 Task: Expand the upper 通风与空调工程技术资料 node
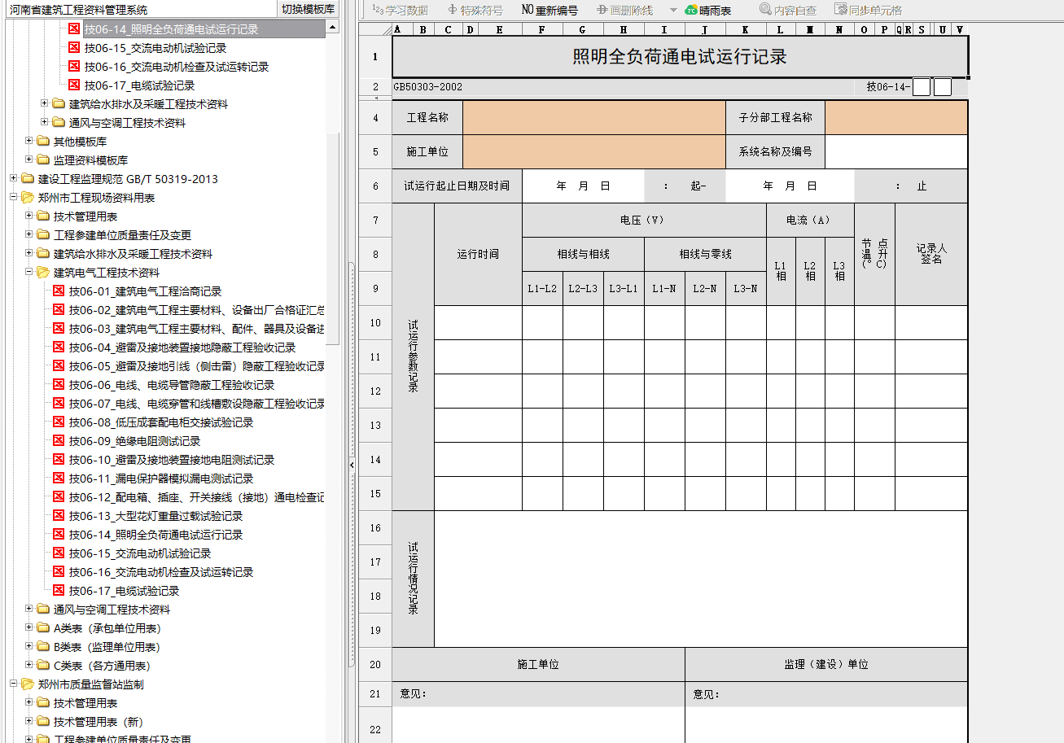(44, 122)
